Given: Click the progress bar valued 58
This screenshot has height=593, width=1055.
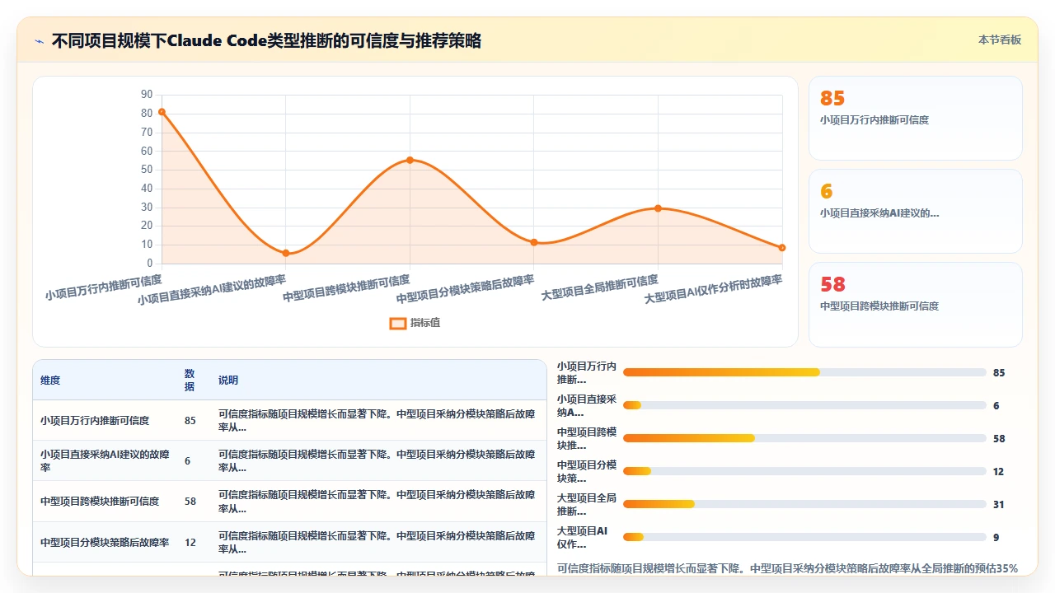Looking at the screenshot, I should [804, 438].
